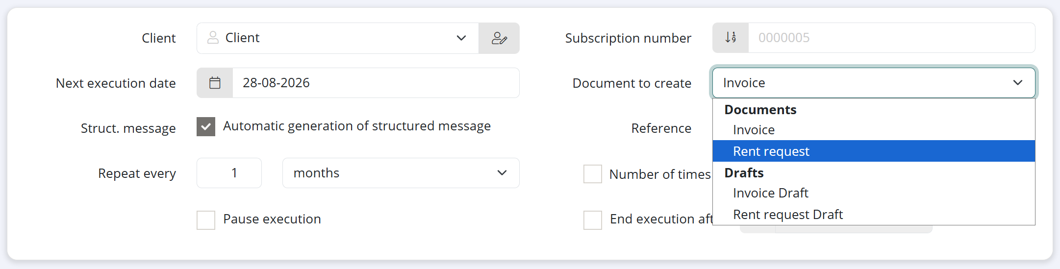Enable the Pause execution checkbox
This screenshot has width=1060, height=269.
click(206, 220)
